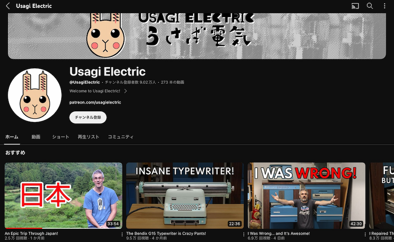
Task: Open options for I Was Wrong video
Action: [x=365, y=235]
